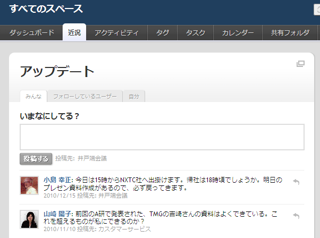320x238 pixels.
Task: Go to the タスク tab
Action: point(195,32)
